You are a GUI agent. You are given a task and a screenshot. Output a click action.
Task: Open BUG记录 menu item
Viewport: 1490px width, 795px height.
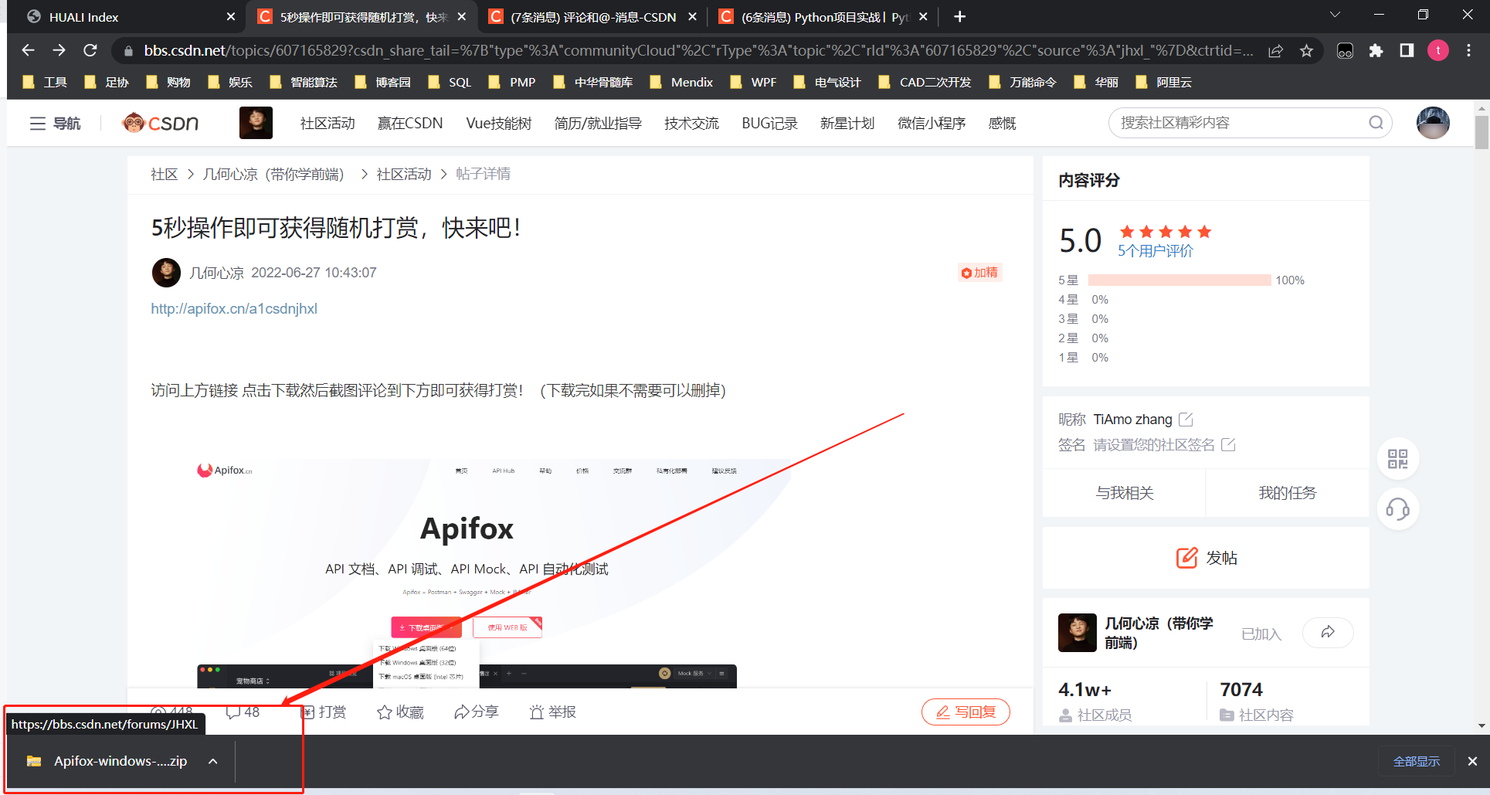(769, 124)
